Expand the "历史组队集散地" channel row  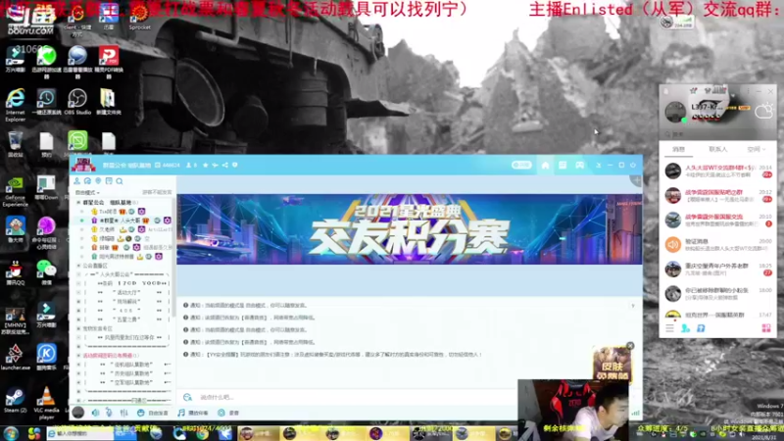pos(78,373)
